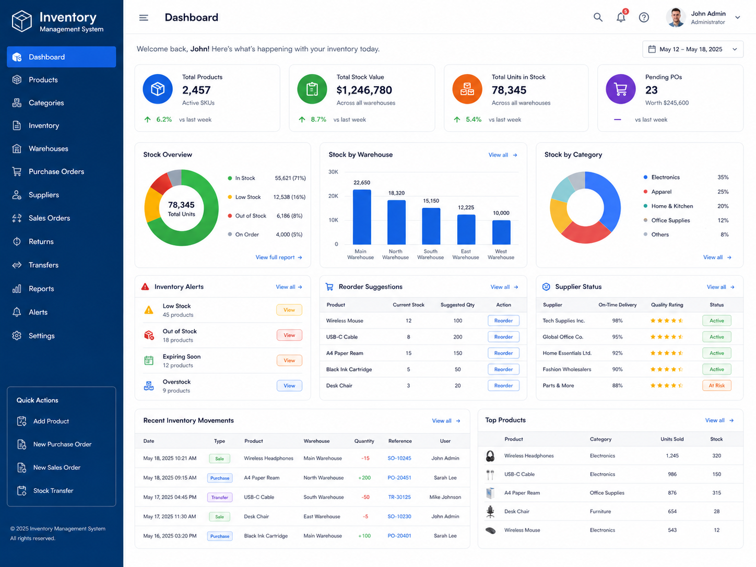Click the Pending POs purple cart icon

621,89
